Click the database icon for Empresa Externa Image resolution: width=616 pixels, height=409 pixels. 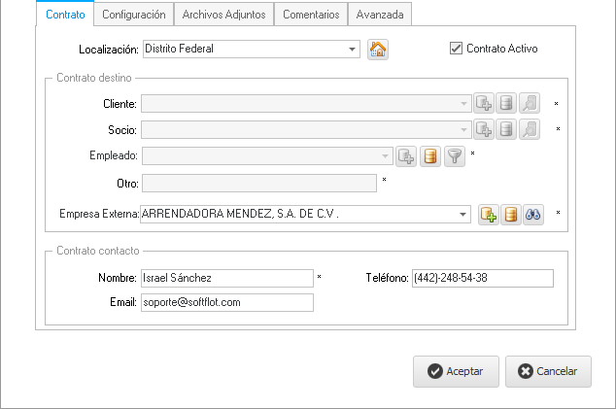coord(511,215)
